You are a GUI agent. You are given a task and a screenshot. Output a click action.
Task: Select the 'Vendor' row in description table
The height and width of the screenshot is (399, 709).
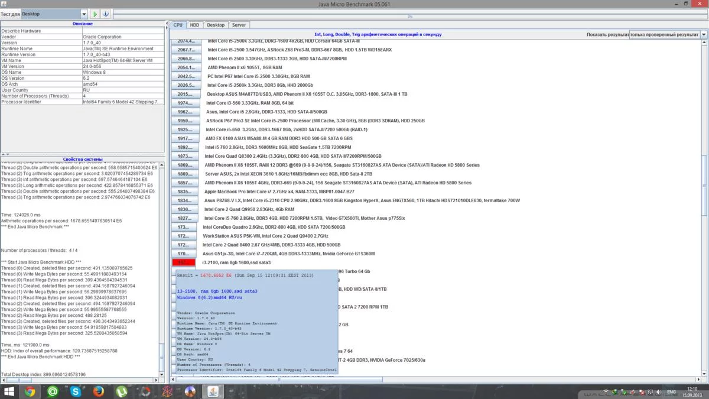[83, 37]
